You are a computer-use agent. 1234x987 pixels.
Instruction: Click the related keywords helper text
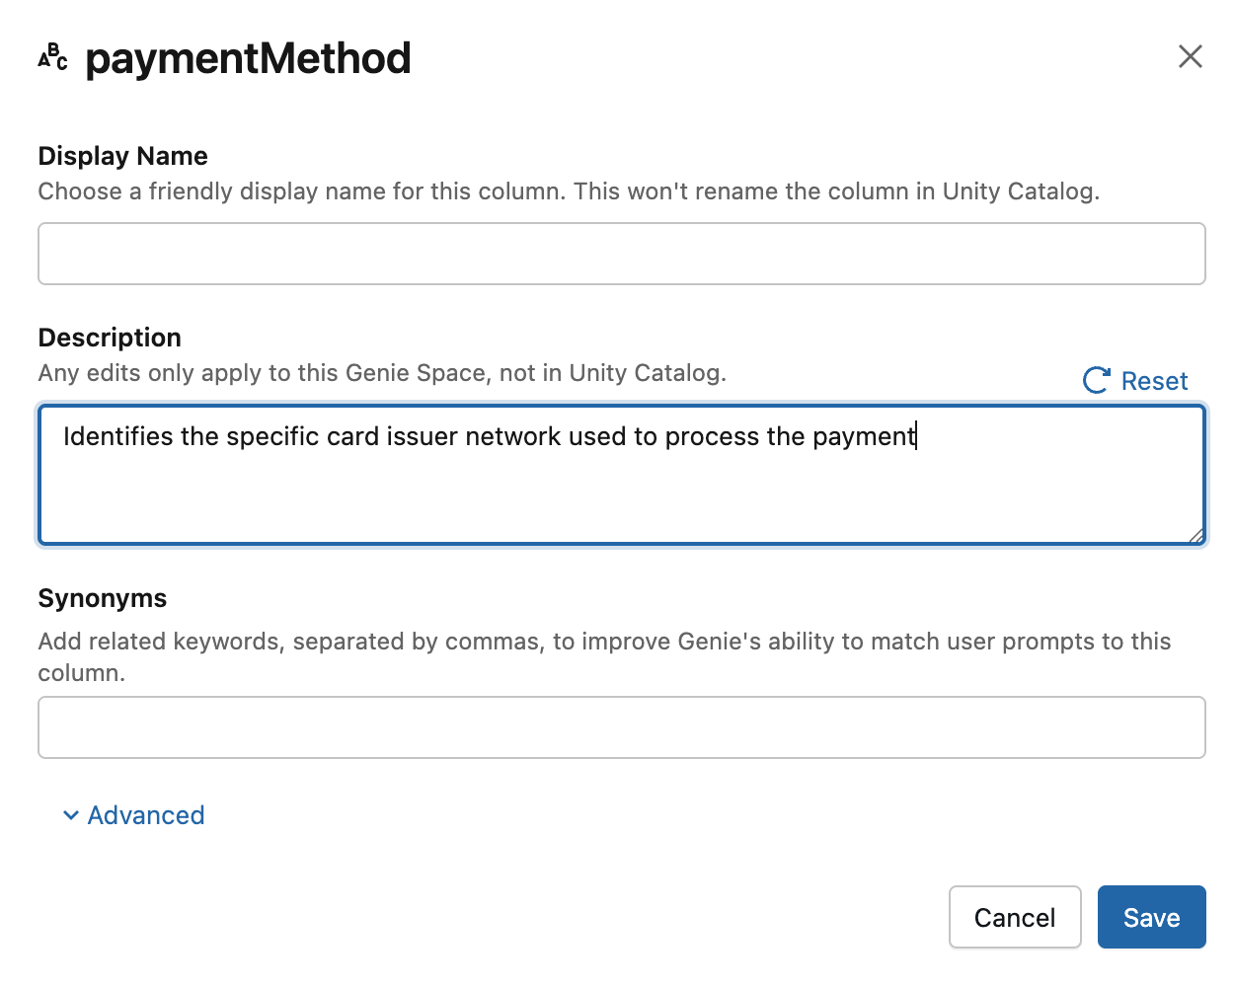(603, 642)
